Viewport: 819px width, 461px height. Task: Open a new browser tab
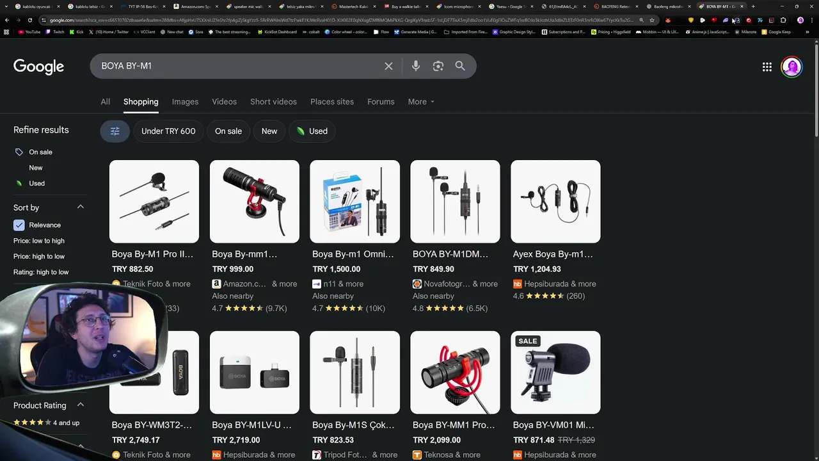[753, 6]
